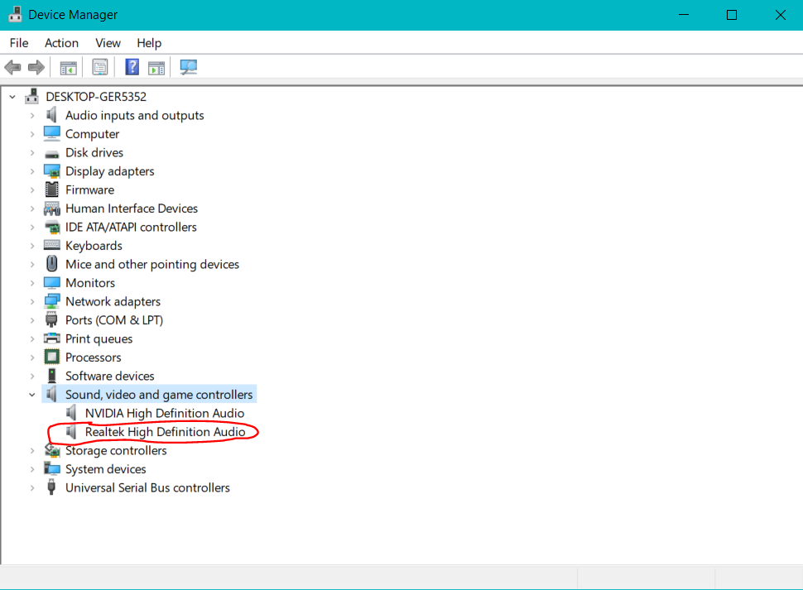This screenshot has width=803, height=590.
Task: Expand Universal Serial Bus controllers category
Action: 32,488
